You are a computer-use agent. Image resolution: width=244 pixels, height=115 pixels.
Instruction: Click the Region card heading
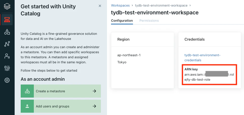point(123,39)
